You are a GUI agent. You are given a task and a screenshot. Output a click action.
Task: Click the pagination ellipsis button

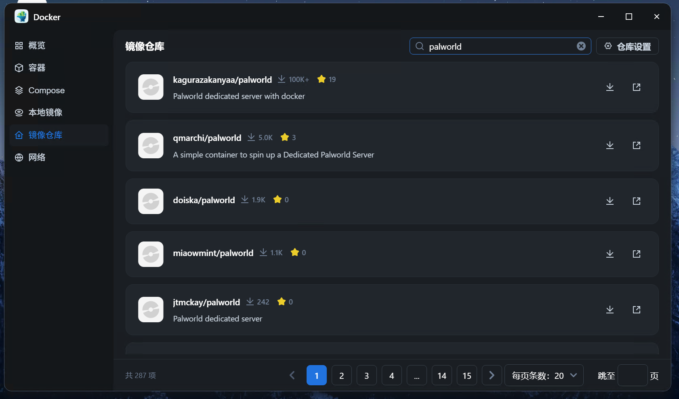(417, 376)
